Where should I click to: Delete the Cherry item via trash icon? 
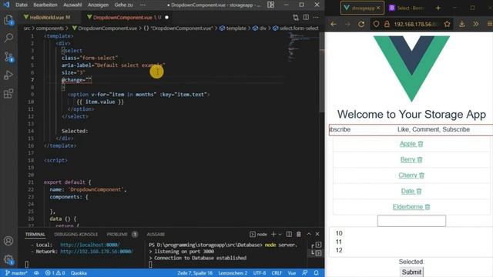421,175
